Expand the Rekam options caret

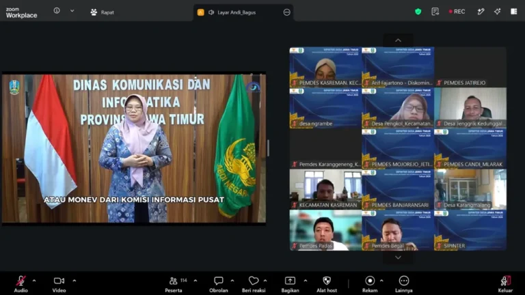pyautogui.click(x=381, y=281)
